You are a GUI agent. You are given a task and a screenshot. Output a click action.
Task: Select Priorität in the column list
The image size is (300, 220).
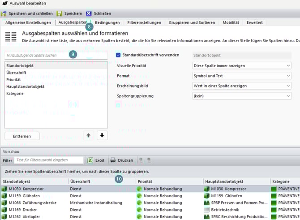click(x=56, y=80)
